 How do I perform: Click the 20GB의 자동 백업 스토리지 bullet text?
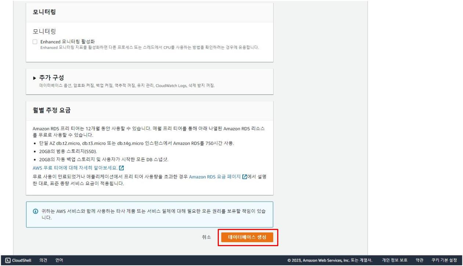tap(104, 159)
